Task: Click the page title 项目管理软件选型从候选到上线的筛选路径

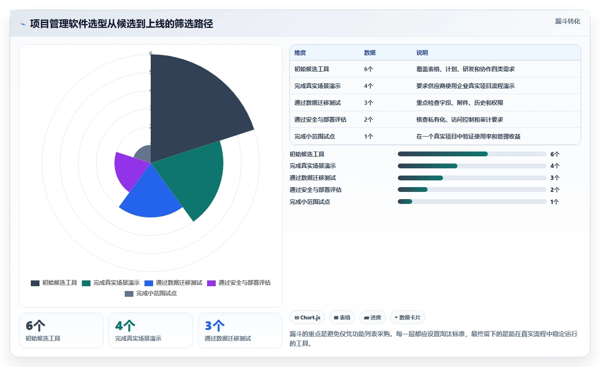Action: point(121,24)
